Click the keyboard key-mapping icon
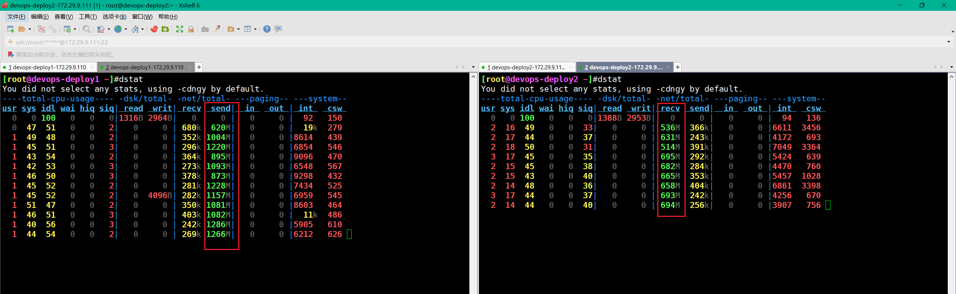 point(205,29)
